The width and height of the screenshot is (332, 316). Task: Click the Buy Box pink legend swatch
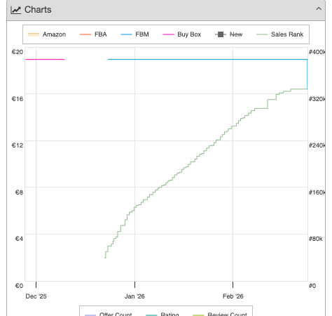pos(168,34)
